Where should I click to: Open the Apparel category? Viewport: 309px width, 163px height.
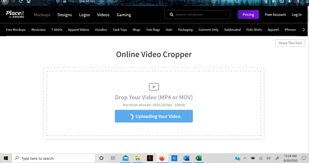273,30
